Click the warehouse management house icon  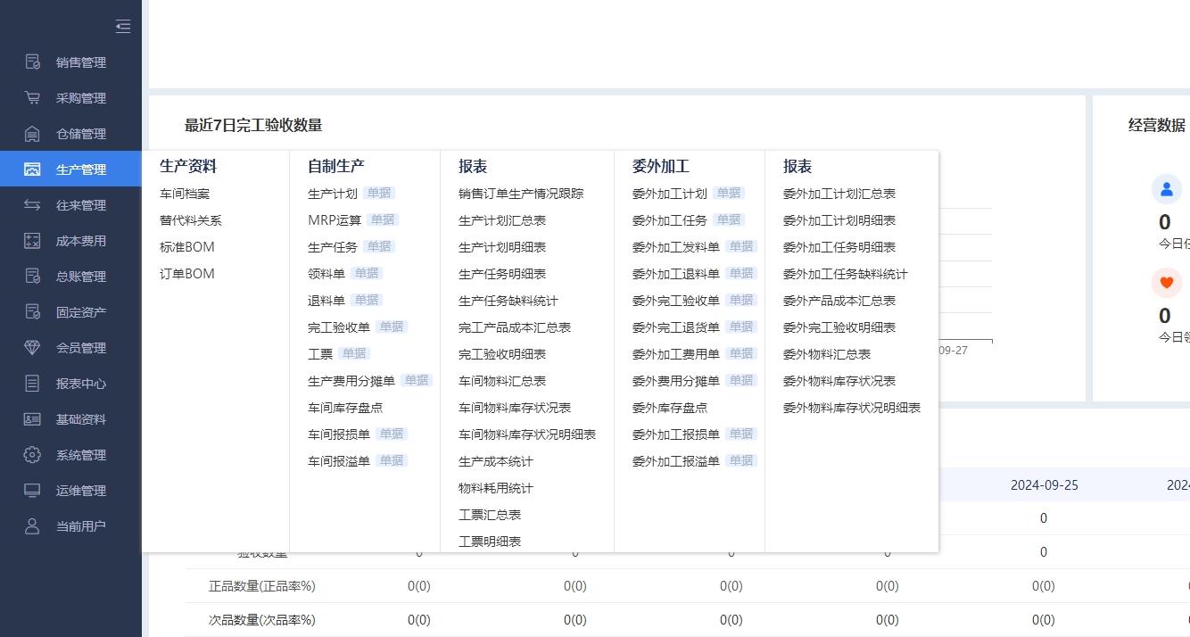coord(32,134)
